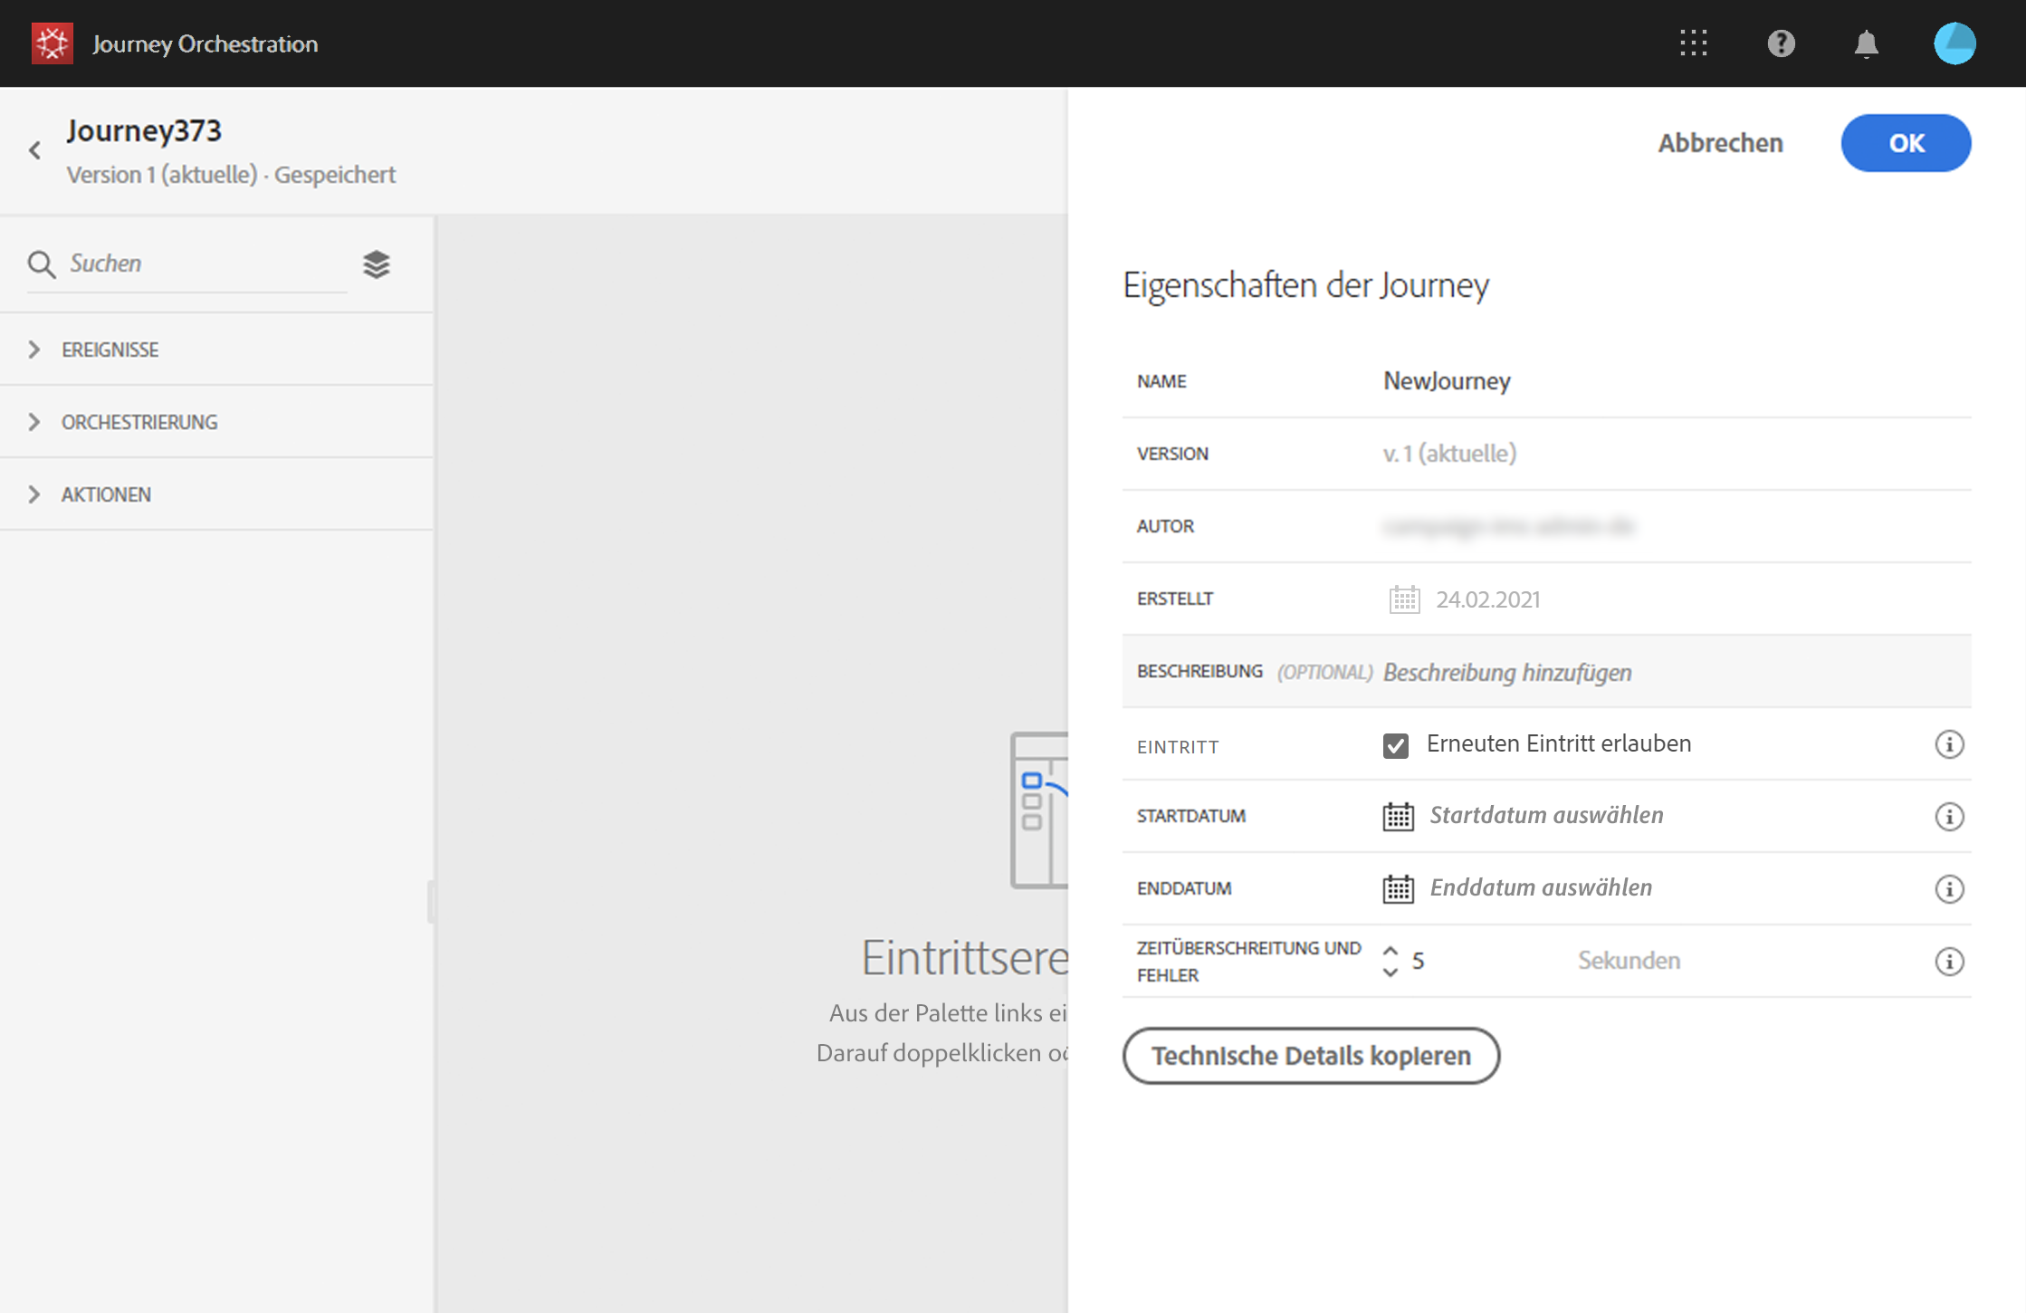
Task: Open the Startdatum calendar icon
Action: coord(1398,816)
